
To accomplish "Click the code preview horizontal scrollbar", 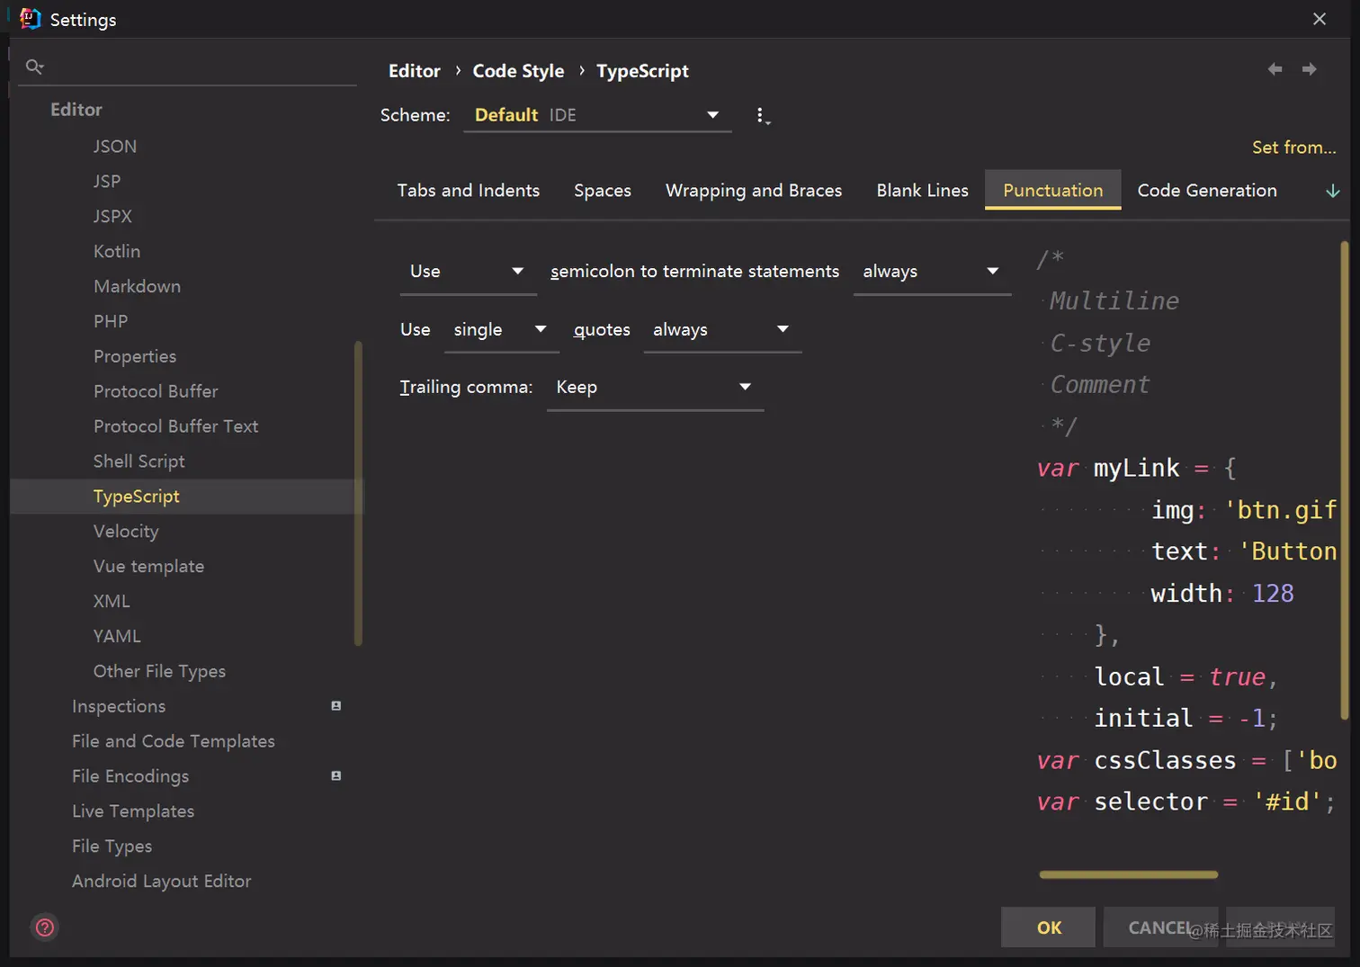I will point(1129,874).
